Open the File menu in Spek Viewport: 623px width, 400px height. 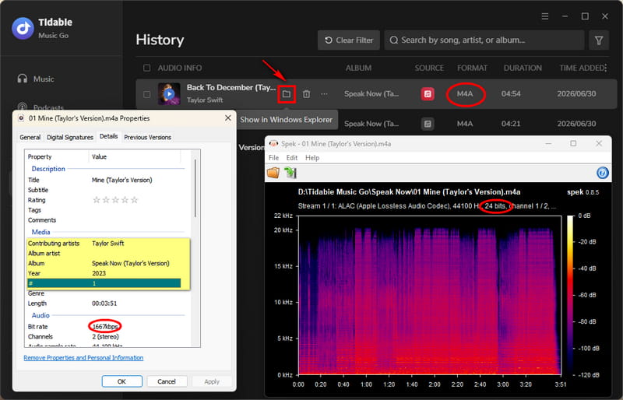coord(274,158)
